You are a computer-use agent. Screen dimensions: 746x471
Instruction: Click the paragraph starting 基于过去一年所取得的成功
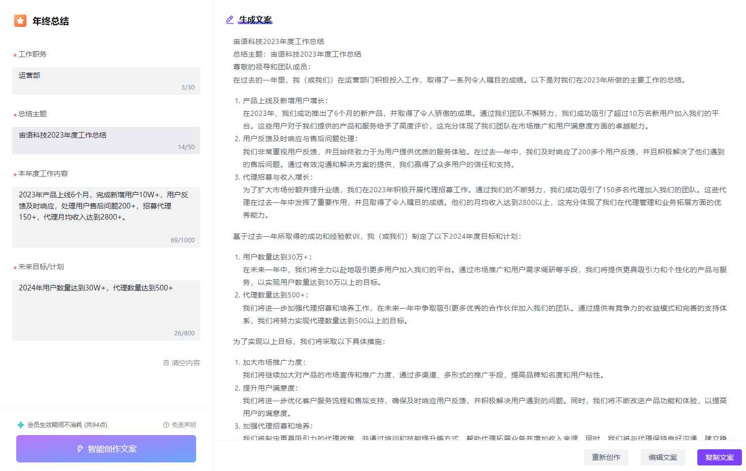pyautogui.click(x=378, y=236)
